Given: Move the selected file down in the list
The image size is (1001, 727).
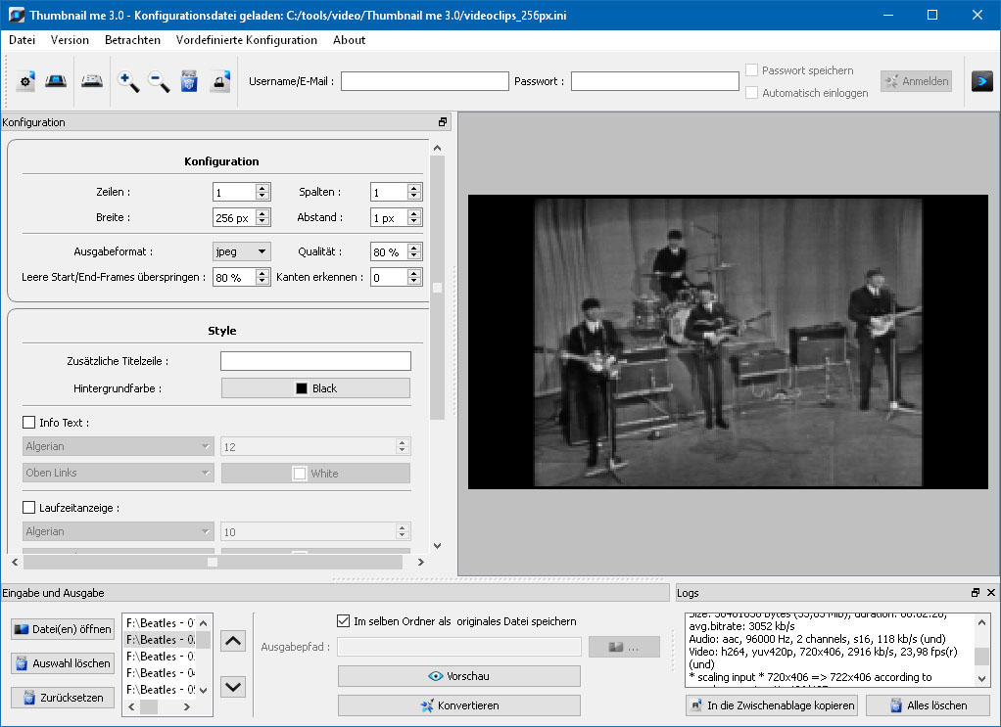Looking at the screenshot, I should (x=233, y=687).
